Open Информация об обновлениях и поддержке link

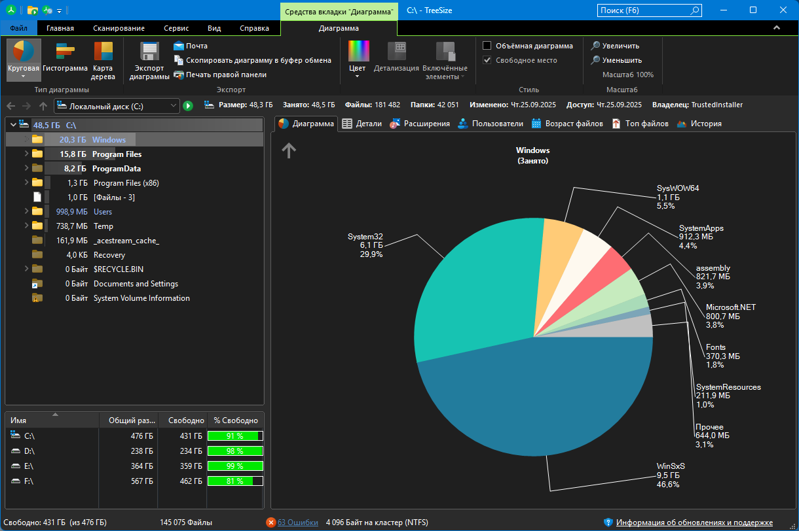(x=694, y=522)
